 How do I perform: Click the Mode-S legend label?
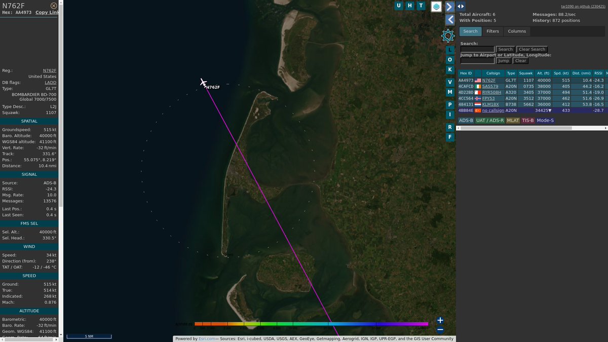[x=546, y=121]
